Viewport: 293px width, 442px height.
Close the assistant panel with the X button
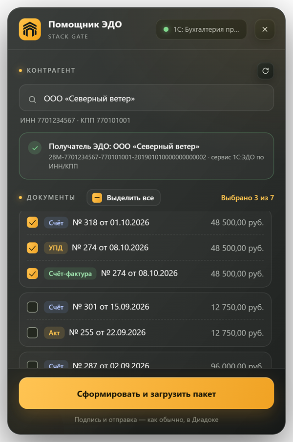[265, 29]
